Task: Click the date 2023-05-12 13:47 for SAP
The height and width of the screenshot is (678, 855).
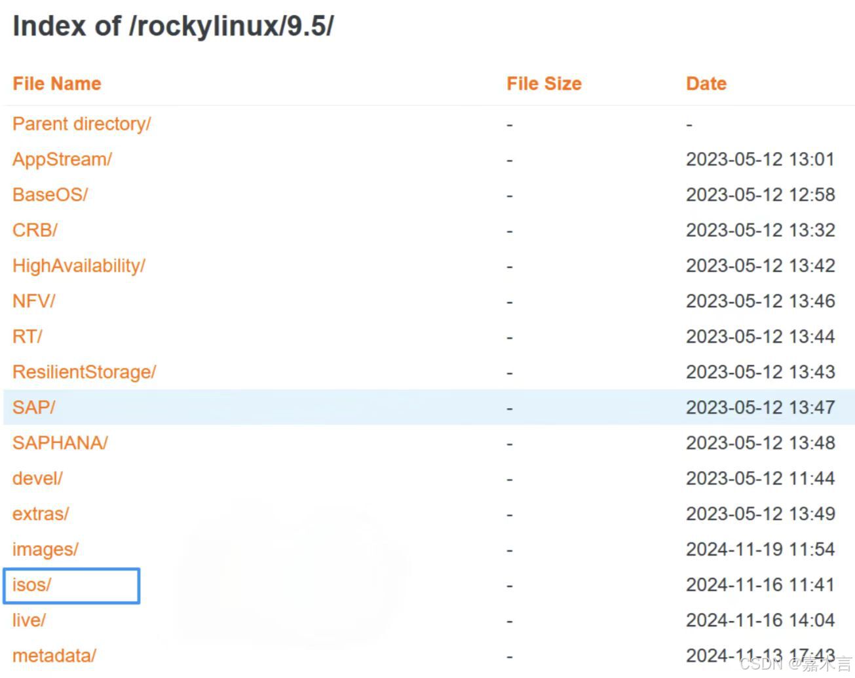Action: coord(760,407)
